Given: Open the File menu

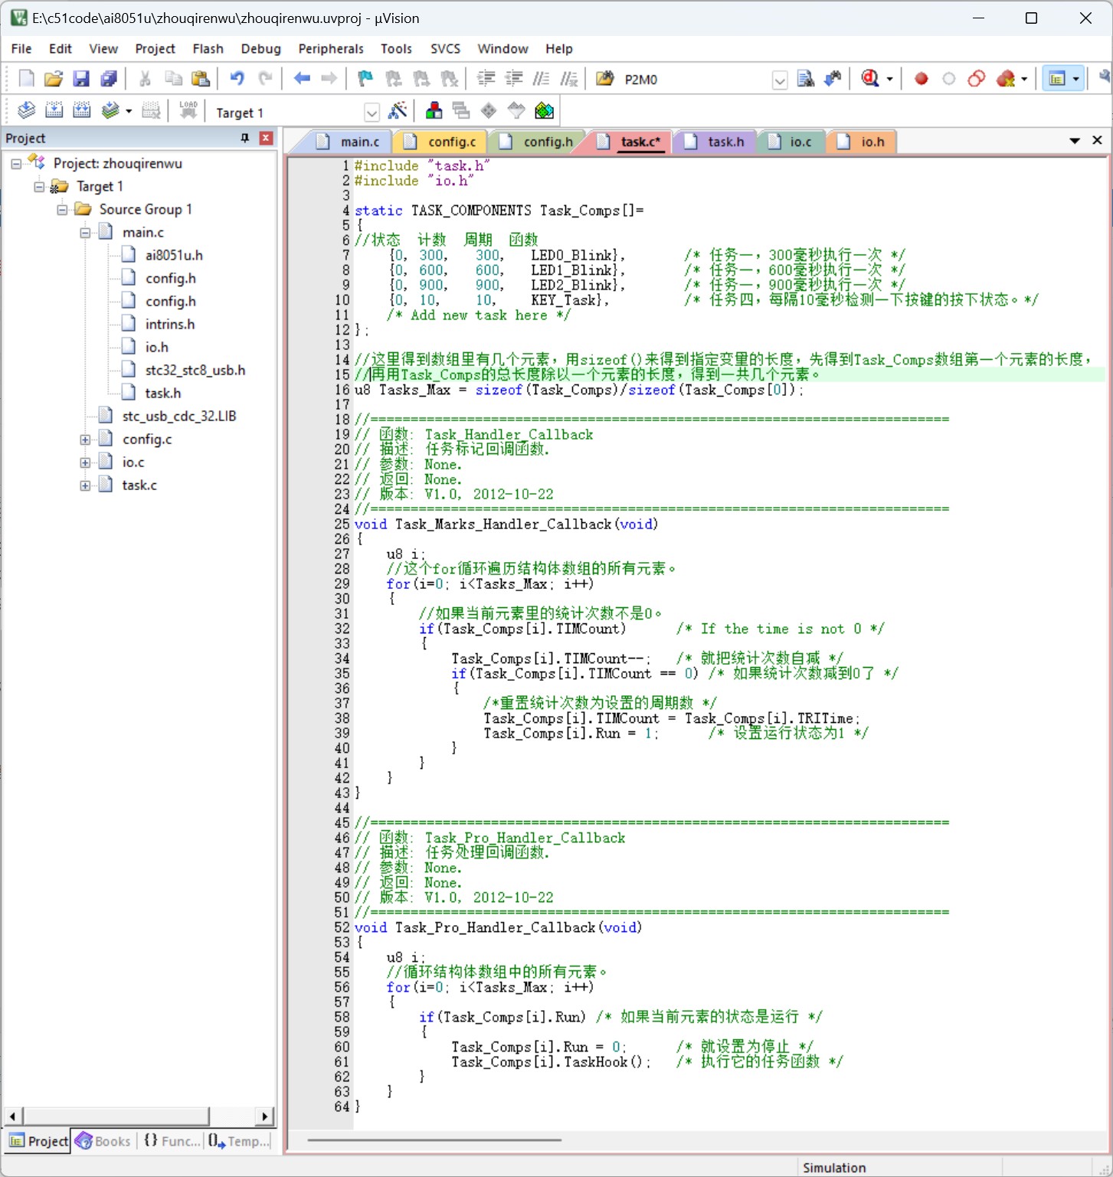Looking at the screenshot, I should coord(21,48).
